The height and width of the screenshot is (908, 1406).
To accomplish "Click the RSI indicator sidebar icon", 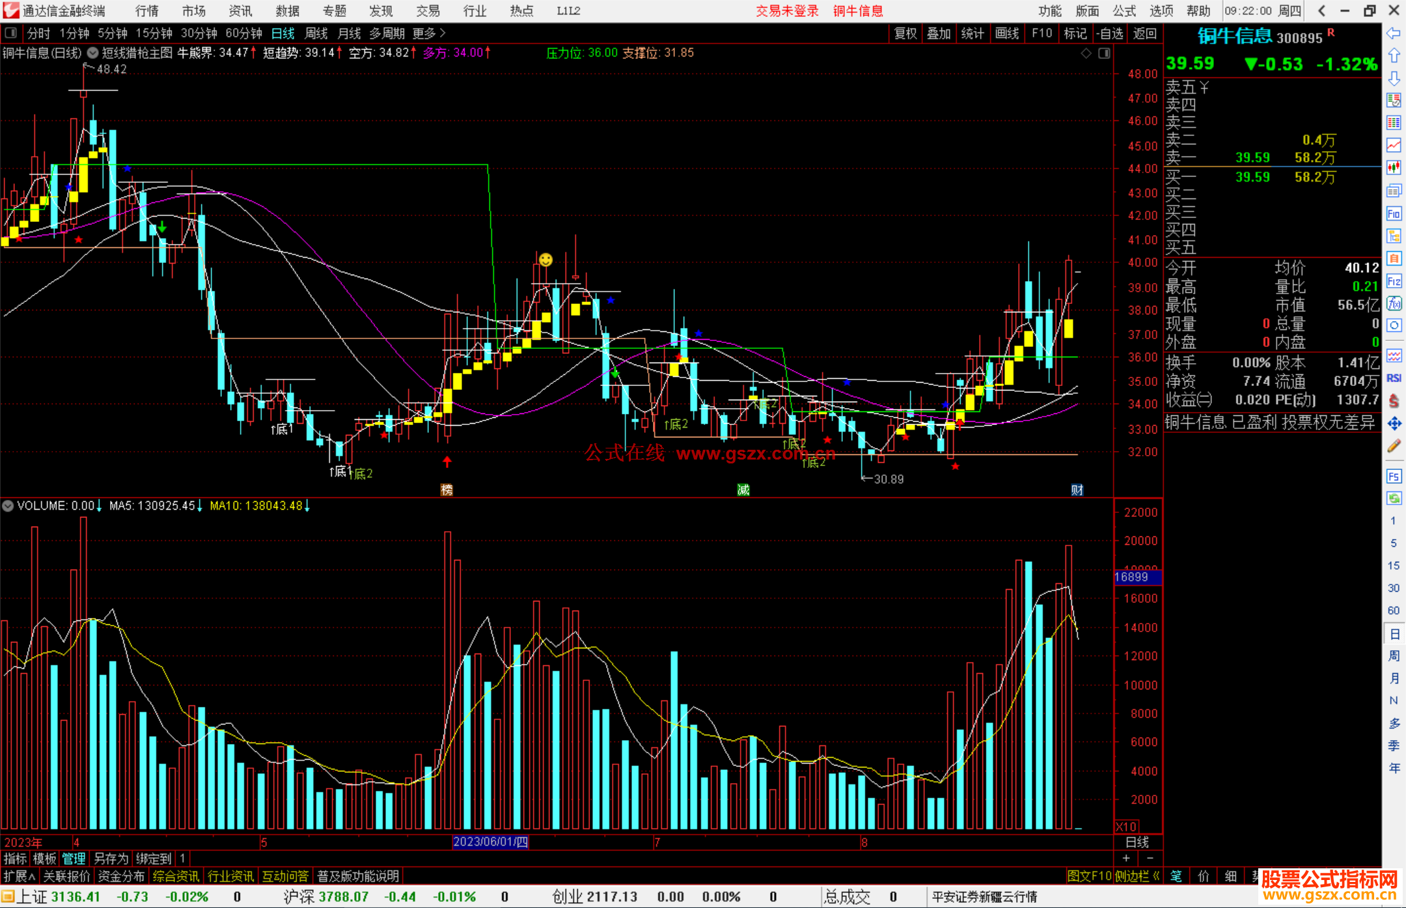I will click(1394, 378).
